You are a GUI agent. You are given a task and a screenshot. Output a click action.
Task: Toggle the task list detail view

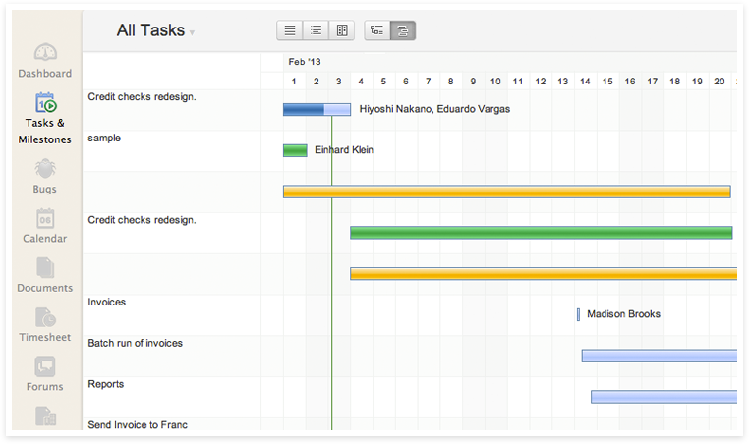377,30
